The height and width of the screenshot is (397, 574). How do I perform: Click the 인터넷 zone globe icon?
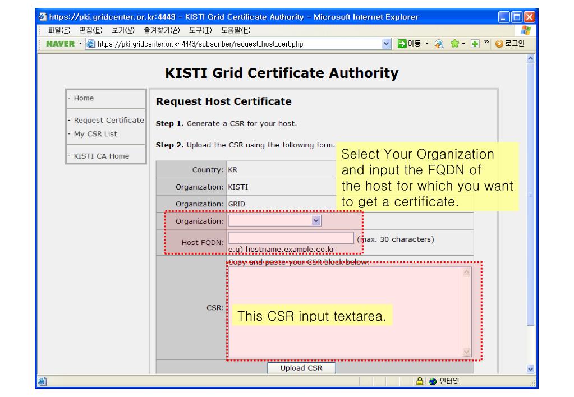[x=433, y=381]
